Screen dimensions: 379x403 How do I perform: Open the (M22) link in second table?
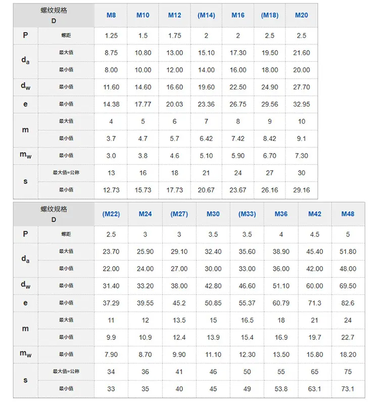111,214
